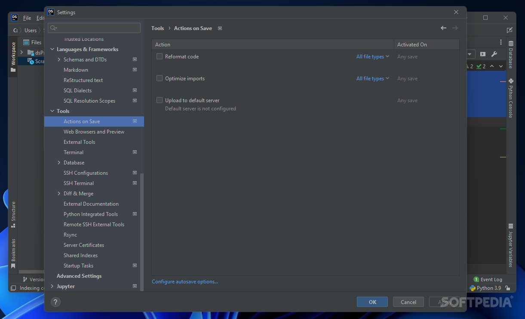The width and height of the screenshot is (525, 319).
Task: Click project icon next to SSH Terminal
Action: pyautogui.click(x=135, y=183)
